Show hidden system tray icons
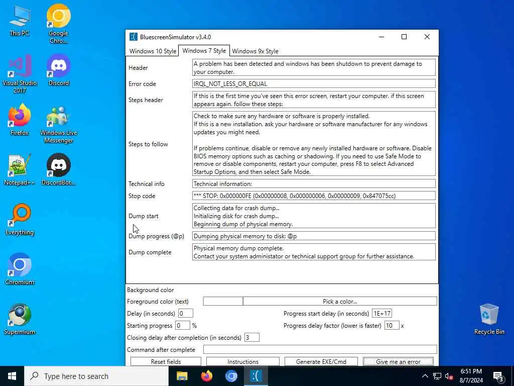Image resolution: width=514 pixels, height=386 pixels. click(x=425, y=376)
